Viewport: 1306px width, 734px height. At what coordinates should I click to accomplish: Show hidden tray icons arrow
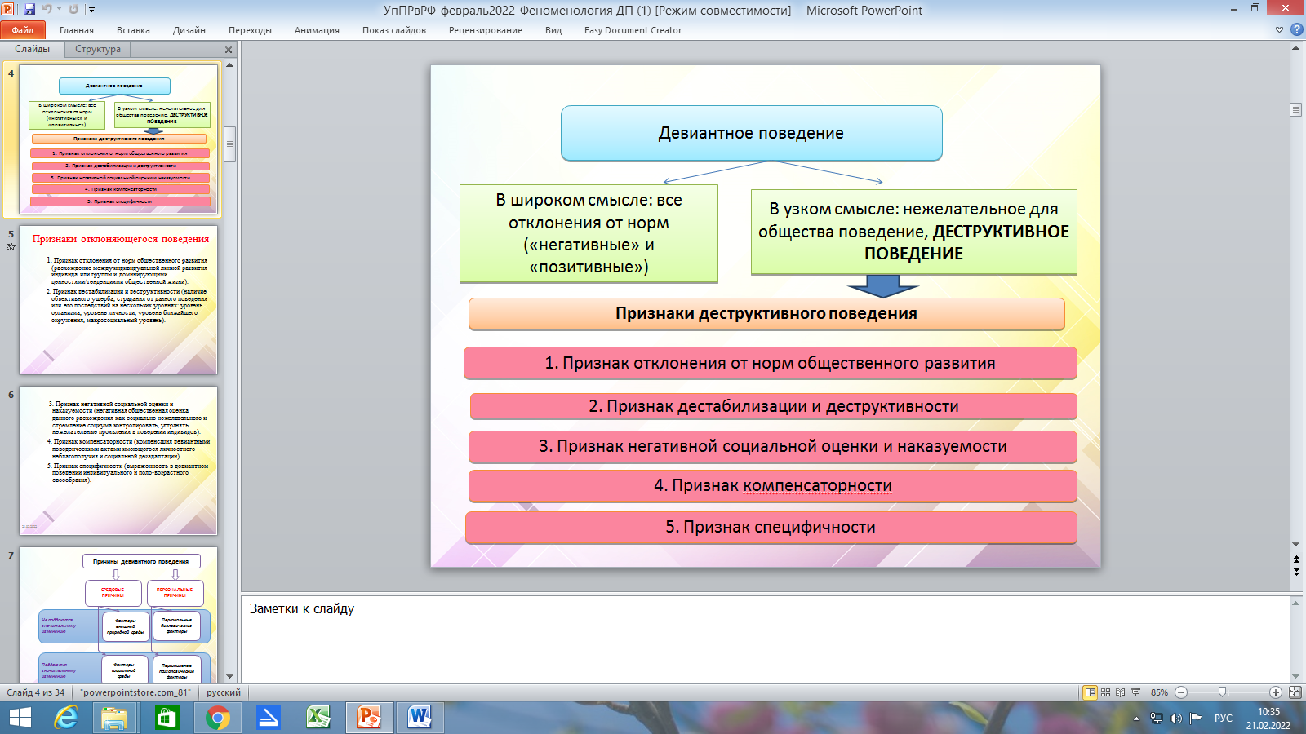tap(1136, 719)
